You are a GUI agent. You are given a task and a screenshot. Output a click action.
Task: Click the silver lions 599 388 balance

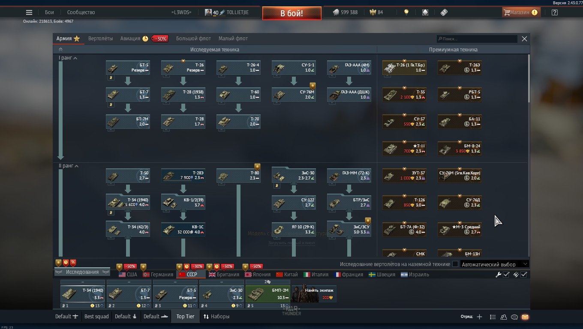point(345,12)
